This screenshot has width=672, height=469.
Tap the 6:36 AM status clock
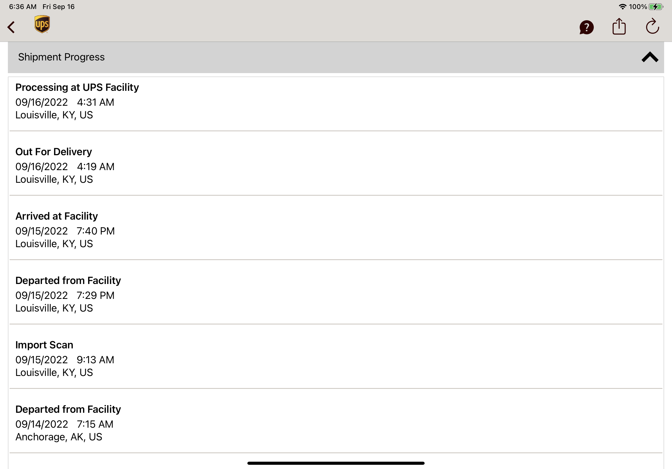point(23,7)
